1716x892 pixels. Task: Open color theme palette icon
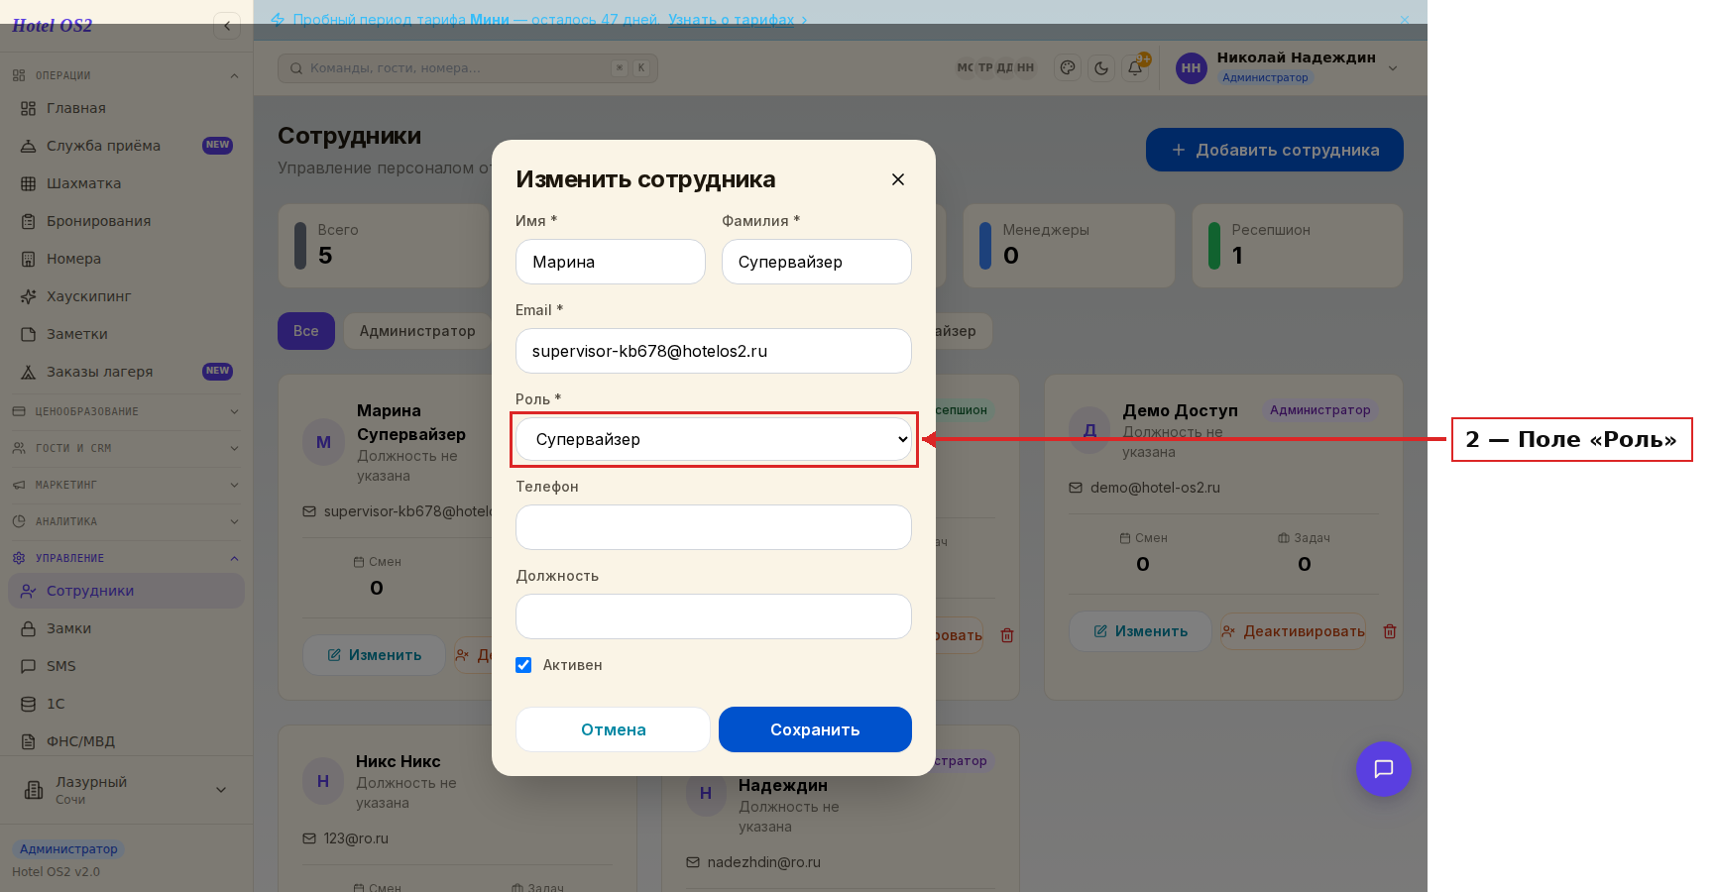tap(1068, 67)
